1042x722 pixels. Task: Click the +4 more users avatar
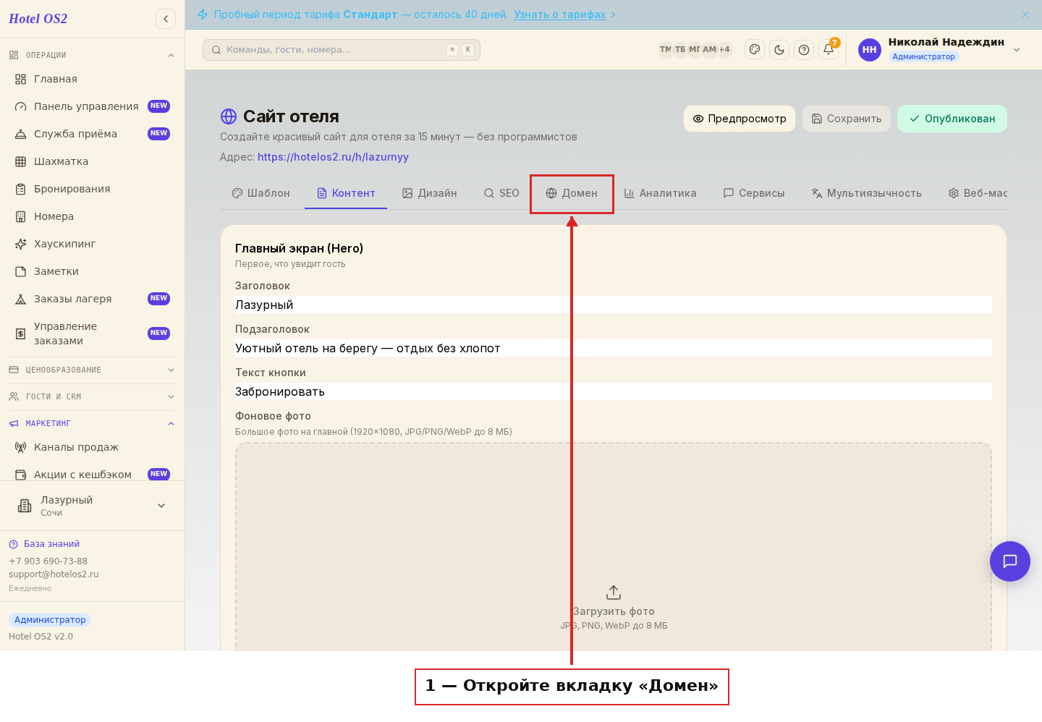point(724,50)
